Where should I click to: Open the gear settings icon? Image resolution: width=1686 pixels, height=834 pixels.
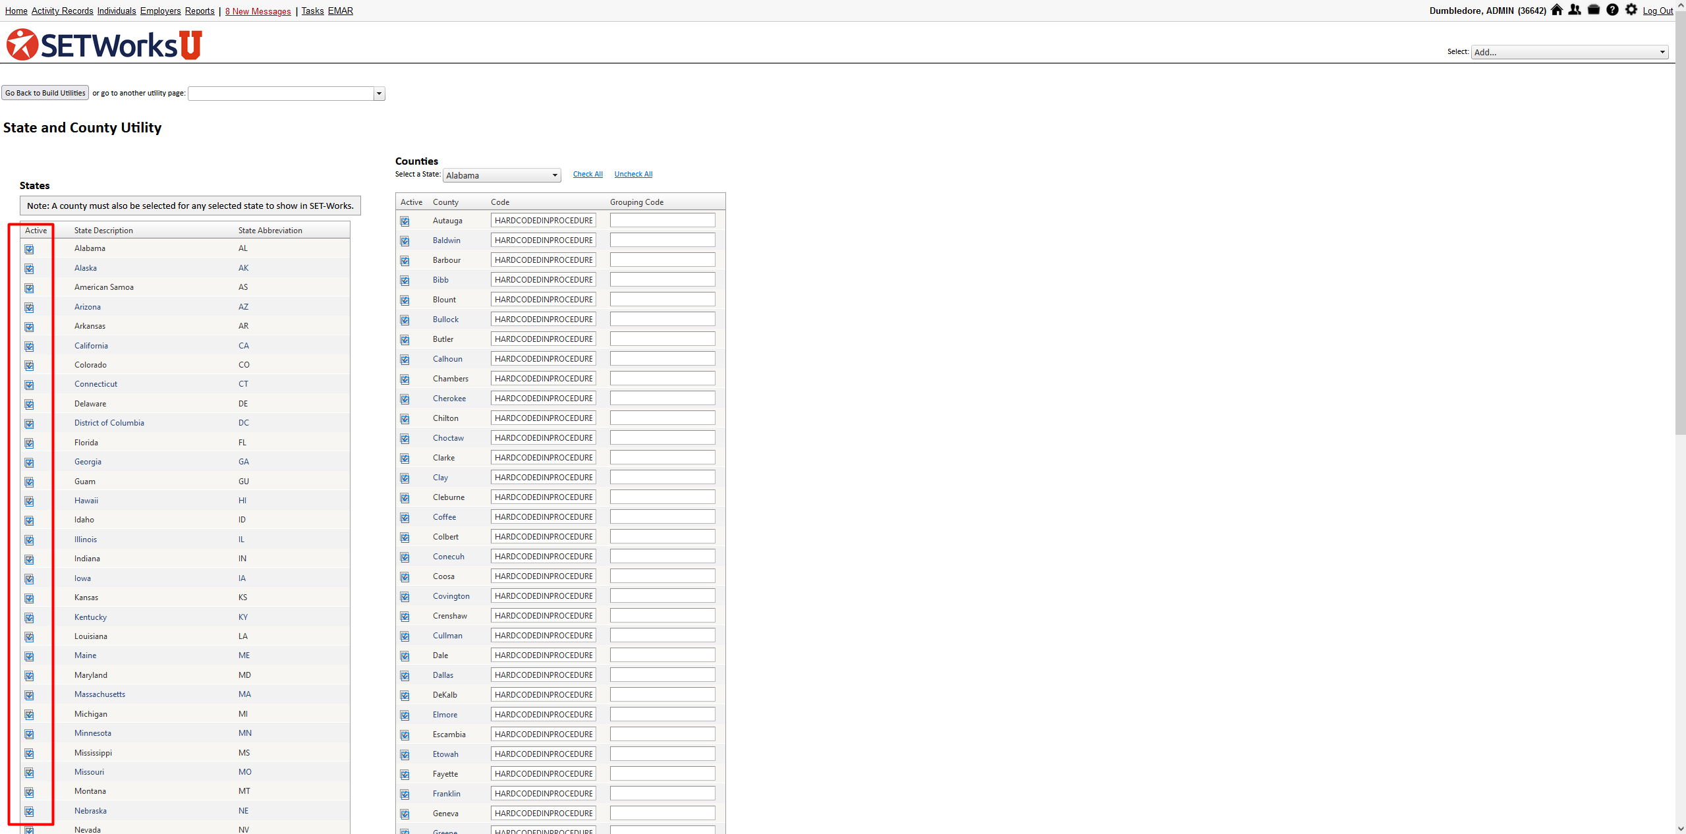1631,10
